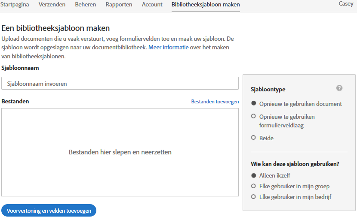Click the Sjabloonnaam input field
Screen dimensions: 357x220
click(x=120, y=84)
